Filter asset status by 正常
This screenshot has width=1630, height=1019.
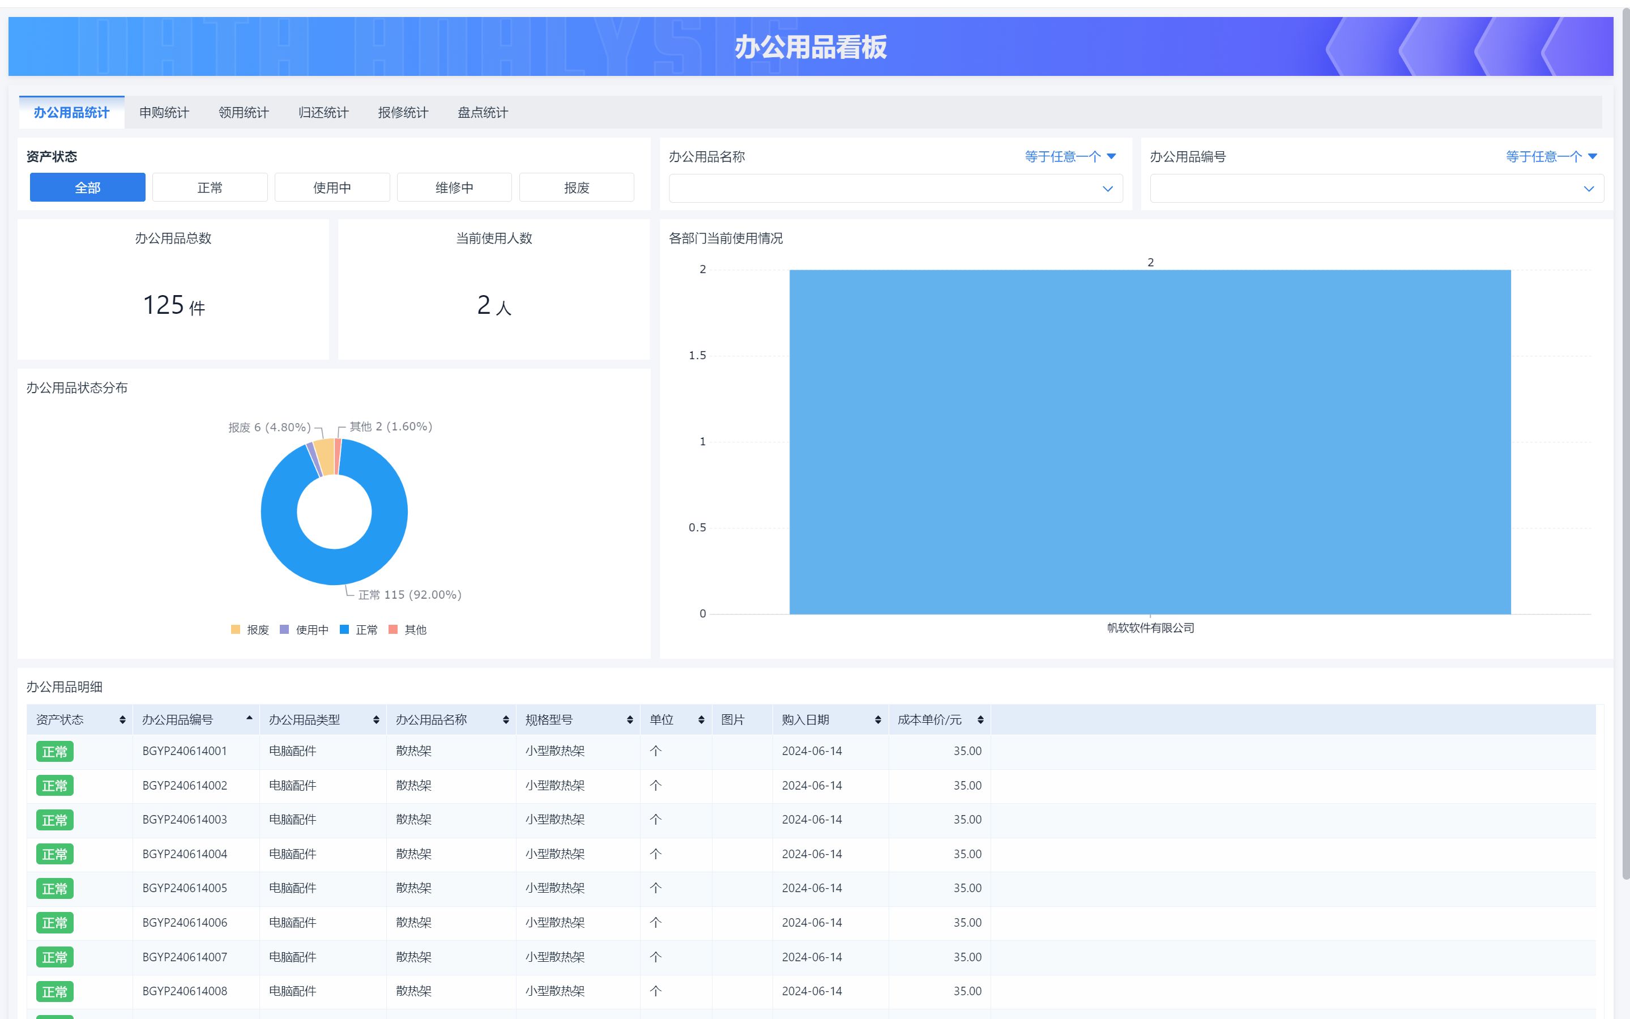tap(210, 187)
